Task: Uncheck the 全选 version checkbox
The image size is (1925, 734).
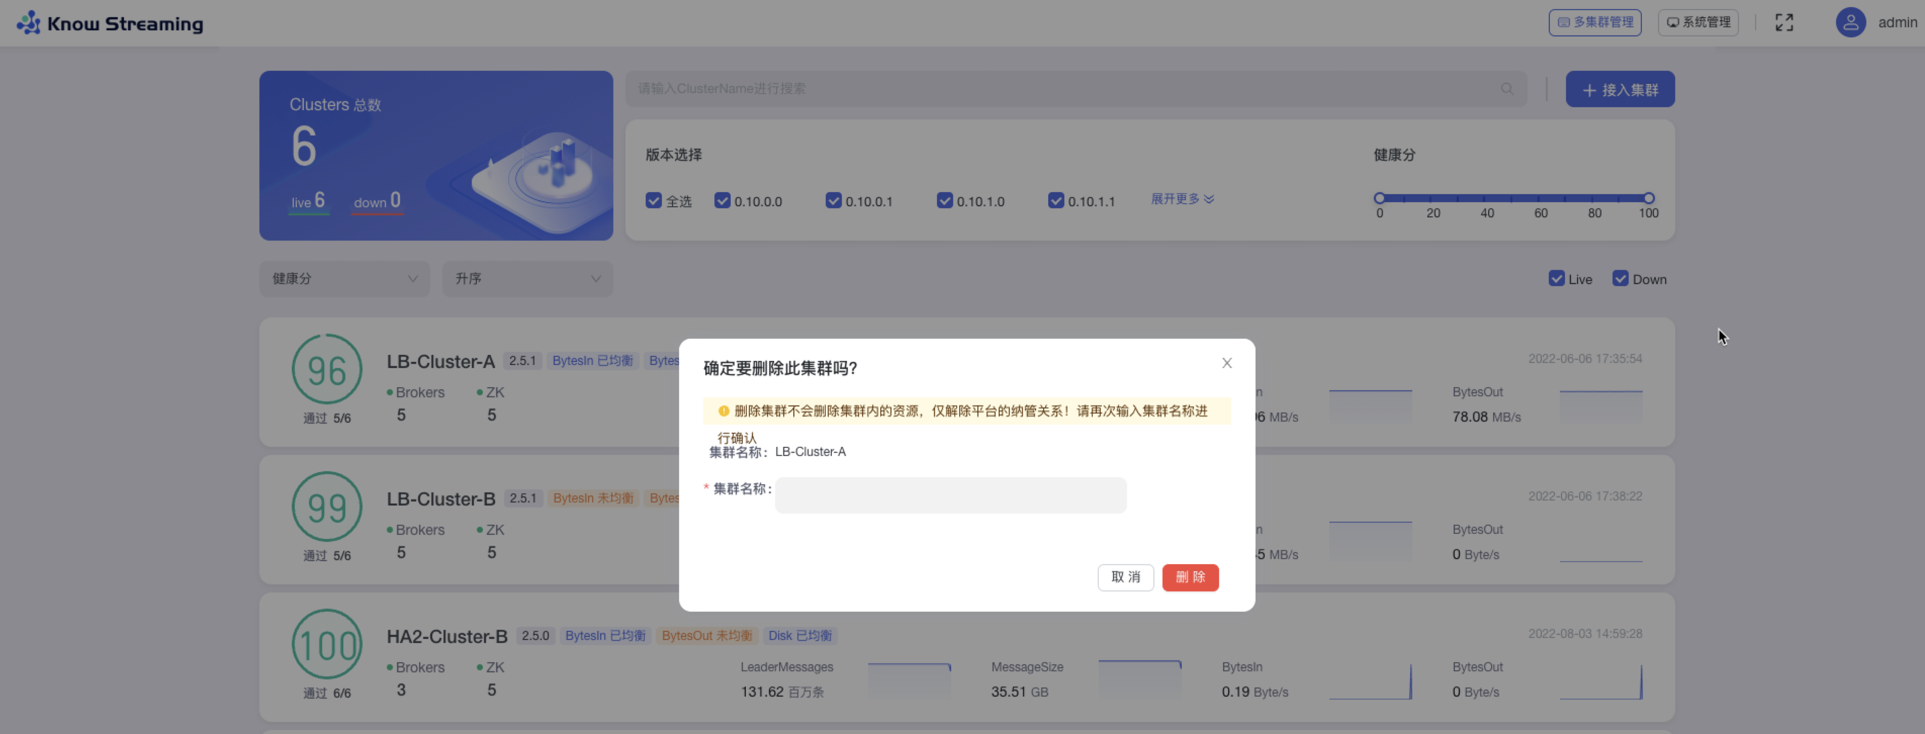Action: click(x=653, y=201)
